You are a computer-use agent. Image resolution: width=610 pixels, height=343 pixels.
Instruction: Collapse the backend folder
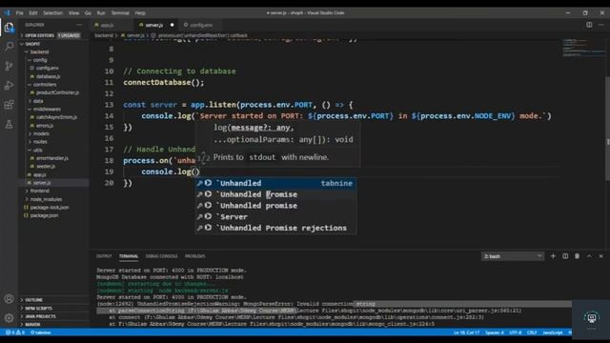53,51
